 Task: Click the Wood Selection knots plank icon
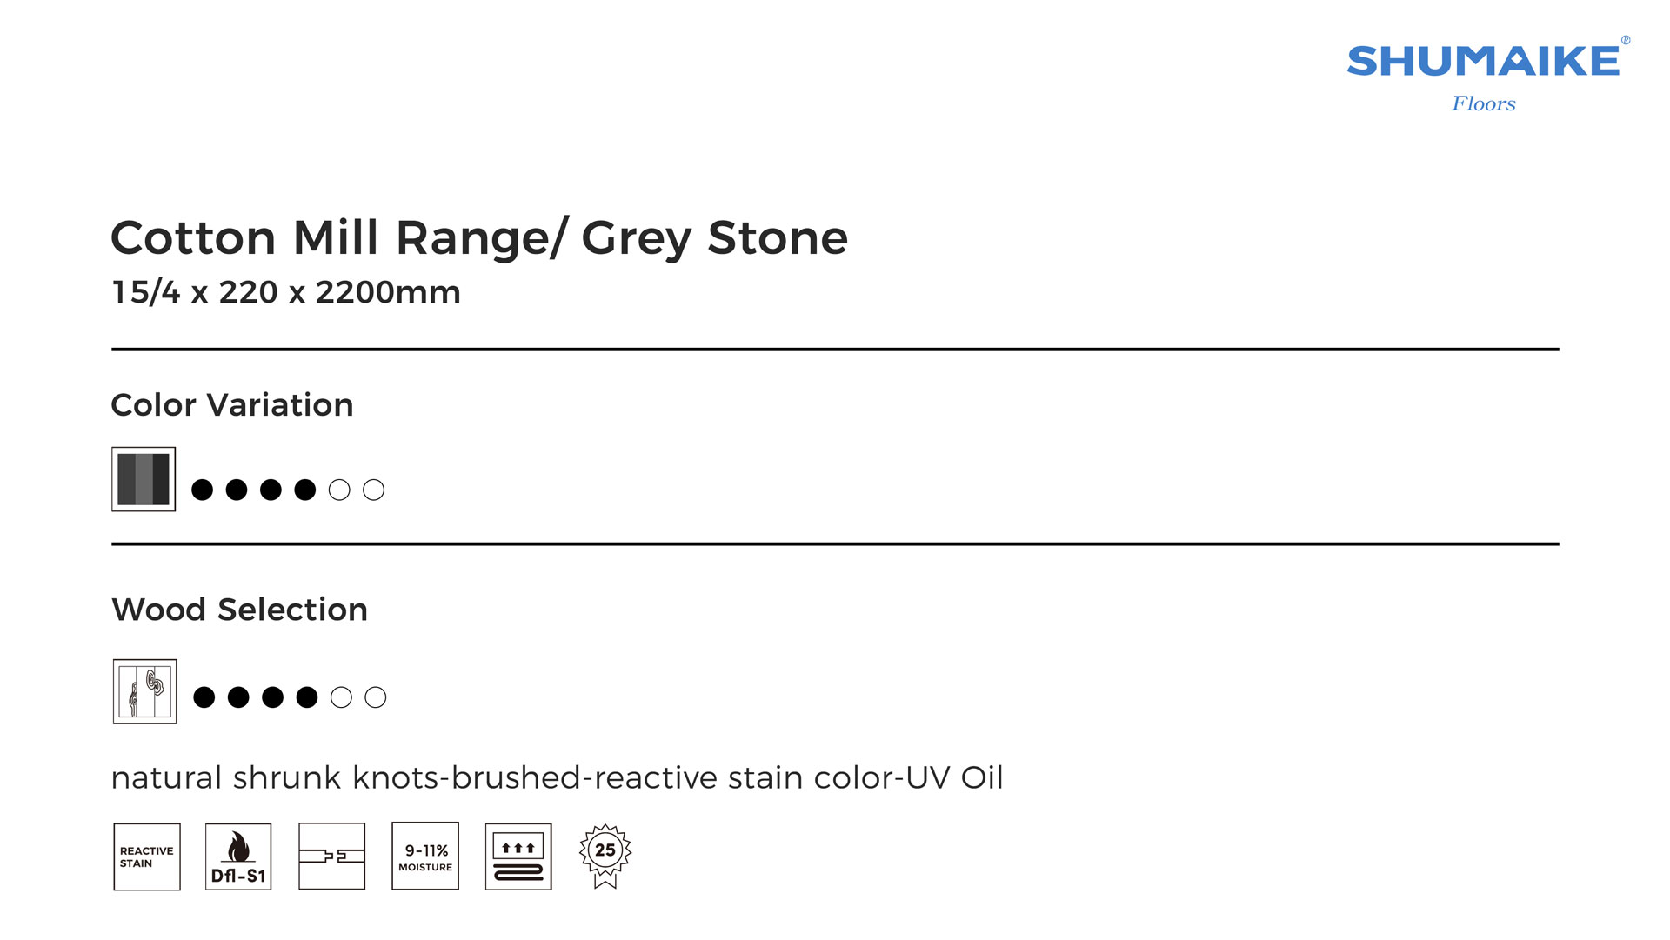[x=145, y=691]
